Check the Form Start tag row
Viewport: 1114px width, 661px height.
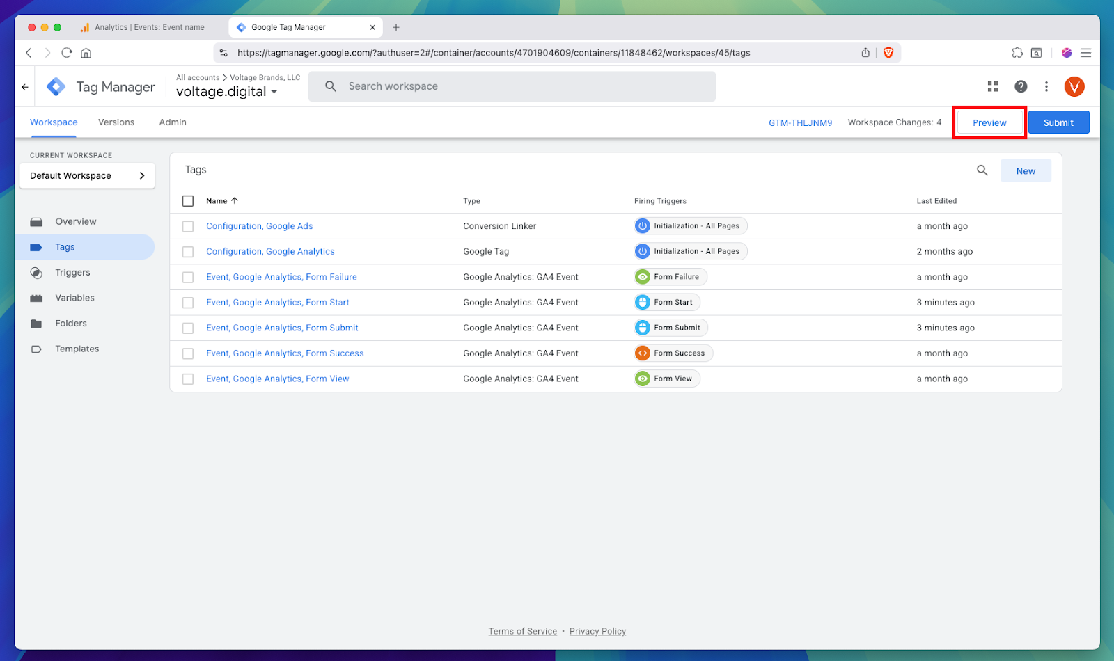188,303
